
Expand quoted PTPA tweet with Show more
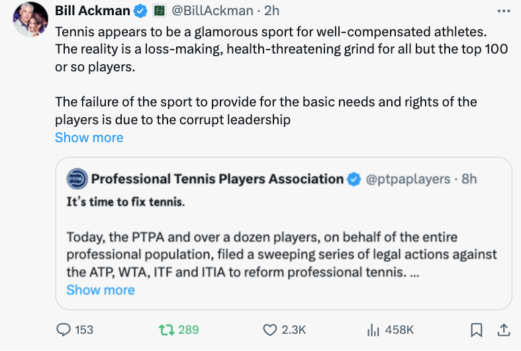(x=100, y=290)
